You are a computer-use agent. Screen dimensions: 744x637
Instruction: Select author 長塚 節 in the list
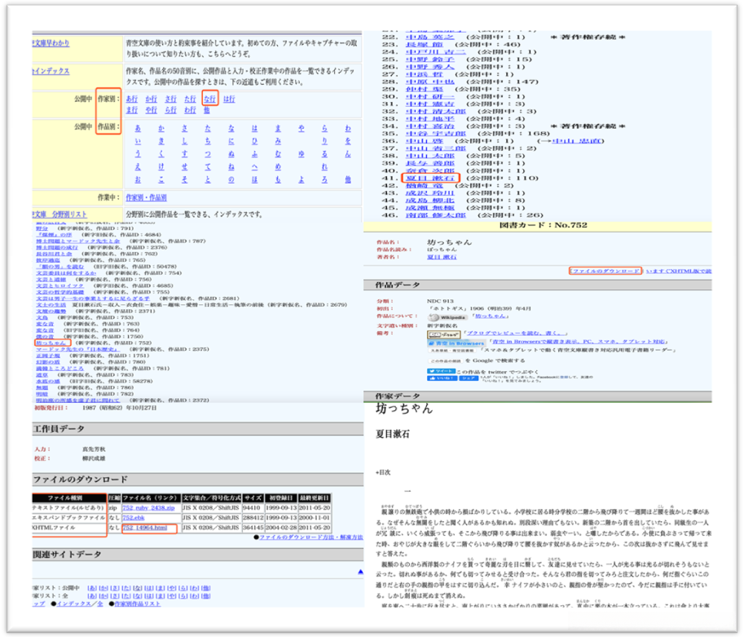[425, 45]
